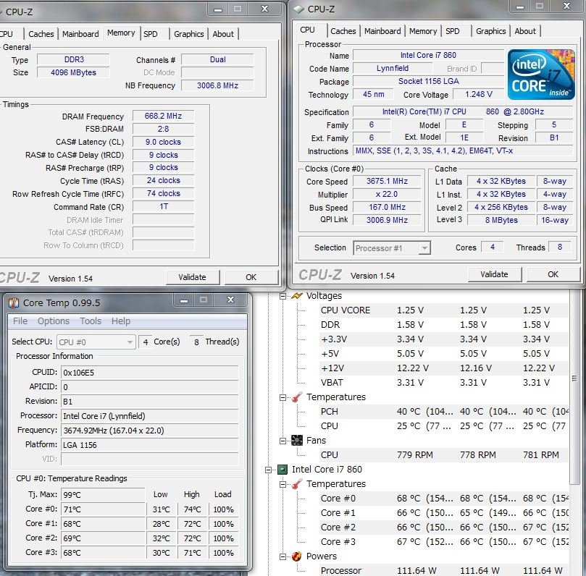Collapse the upper Temperatures node above PCH

[x=283, y=397]
